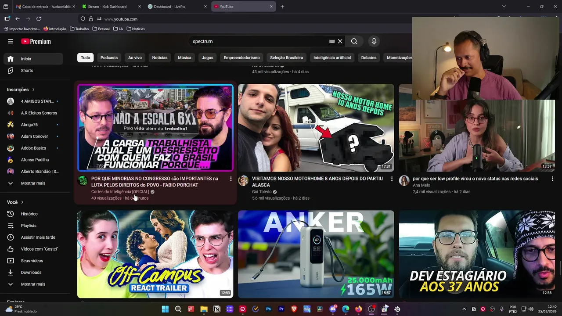Open the ANKER power bank video thumbnail
The width and height of the screenshot is (562, 316).
[x=316, y=254]
